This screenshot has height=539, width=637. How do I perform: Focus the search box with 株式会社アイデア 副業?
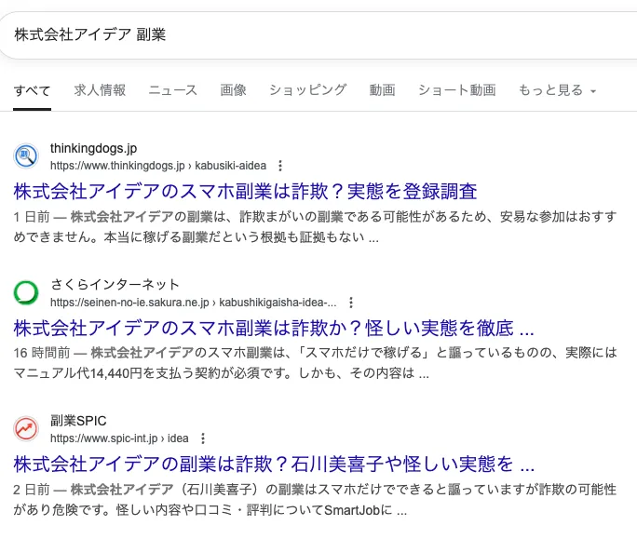coord(318,35)
